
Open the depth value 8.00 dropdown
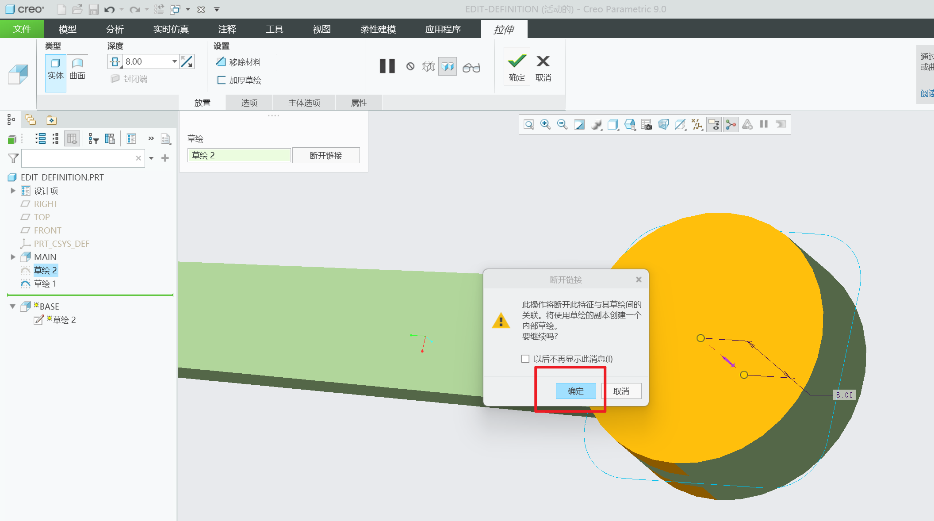point(174,61)
